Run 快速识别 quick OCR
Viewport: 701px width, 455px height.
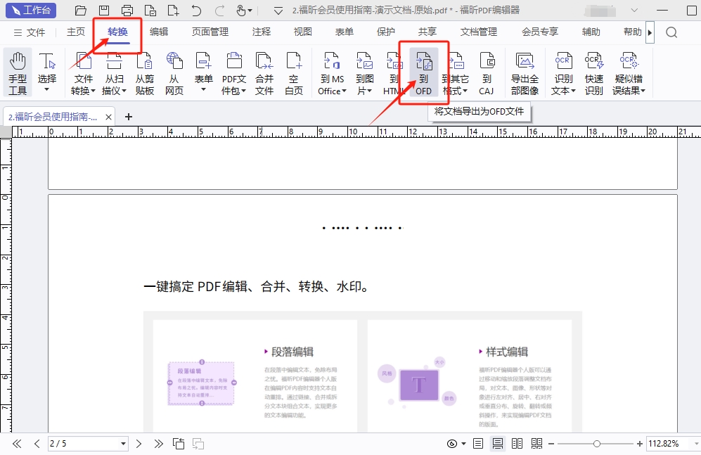(594, 72)
